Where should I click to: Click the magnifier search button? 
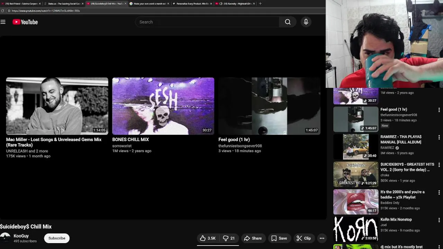(x=288, y=22)
